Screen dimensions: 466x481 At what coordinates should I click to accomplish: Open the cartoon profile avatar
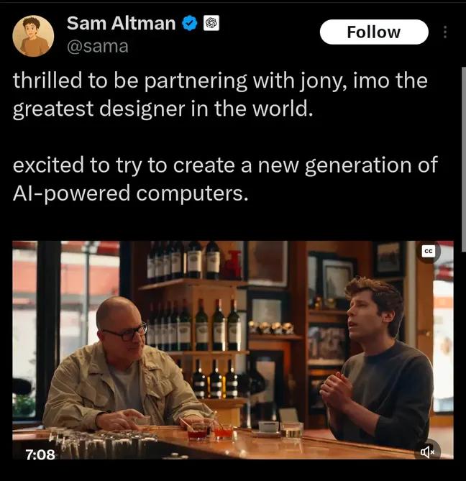coord(33,36)
